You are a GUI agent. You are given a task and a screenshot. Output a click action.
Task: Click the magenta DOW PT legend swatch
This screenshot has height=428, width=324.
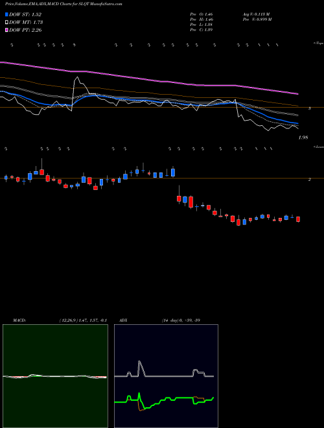[x=6, y=30]
